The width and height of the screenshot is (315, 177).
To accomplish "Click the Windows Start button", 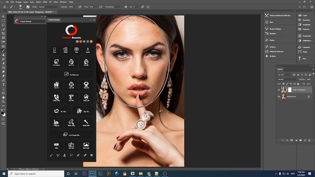I will point(4,174).
